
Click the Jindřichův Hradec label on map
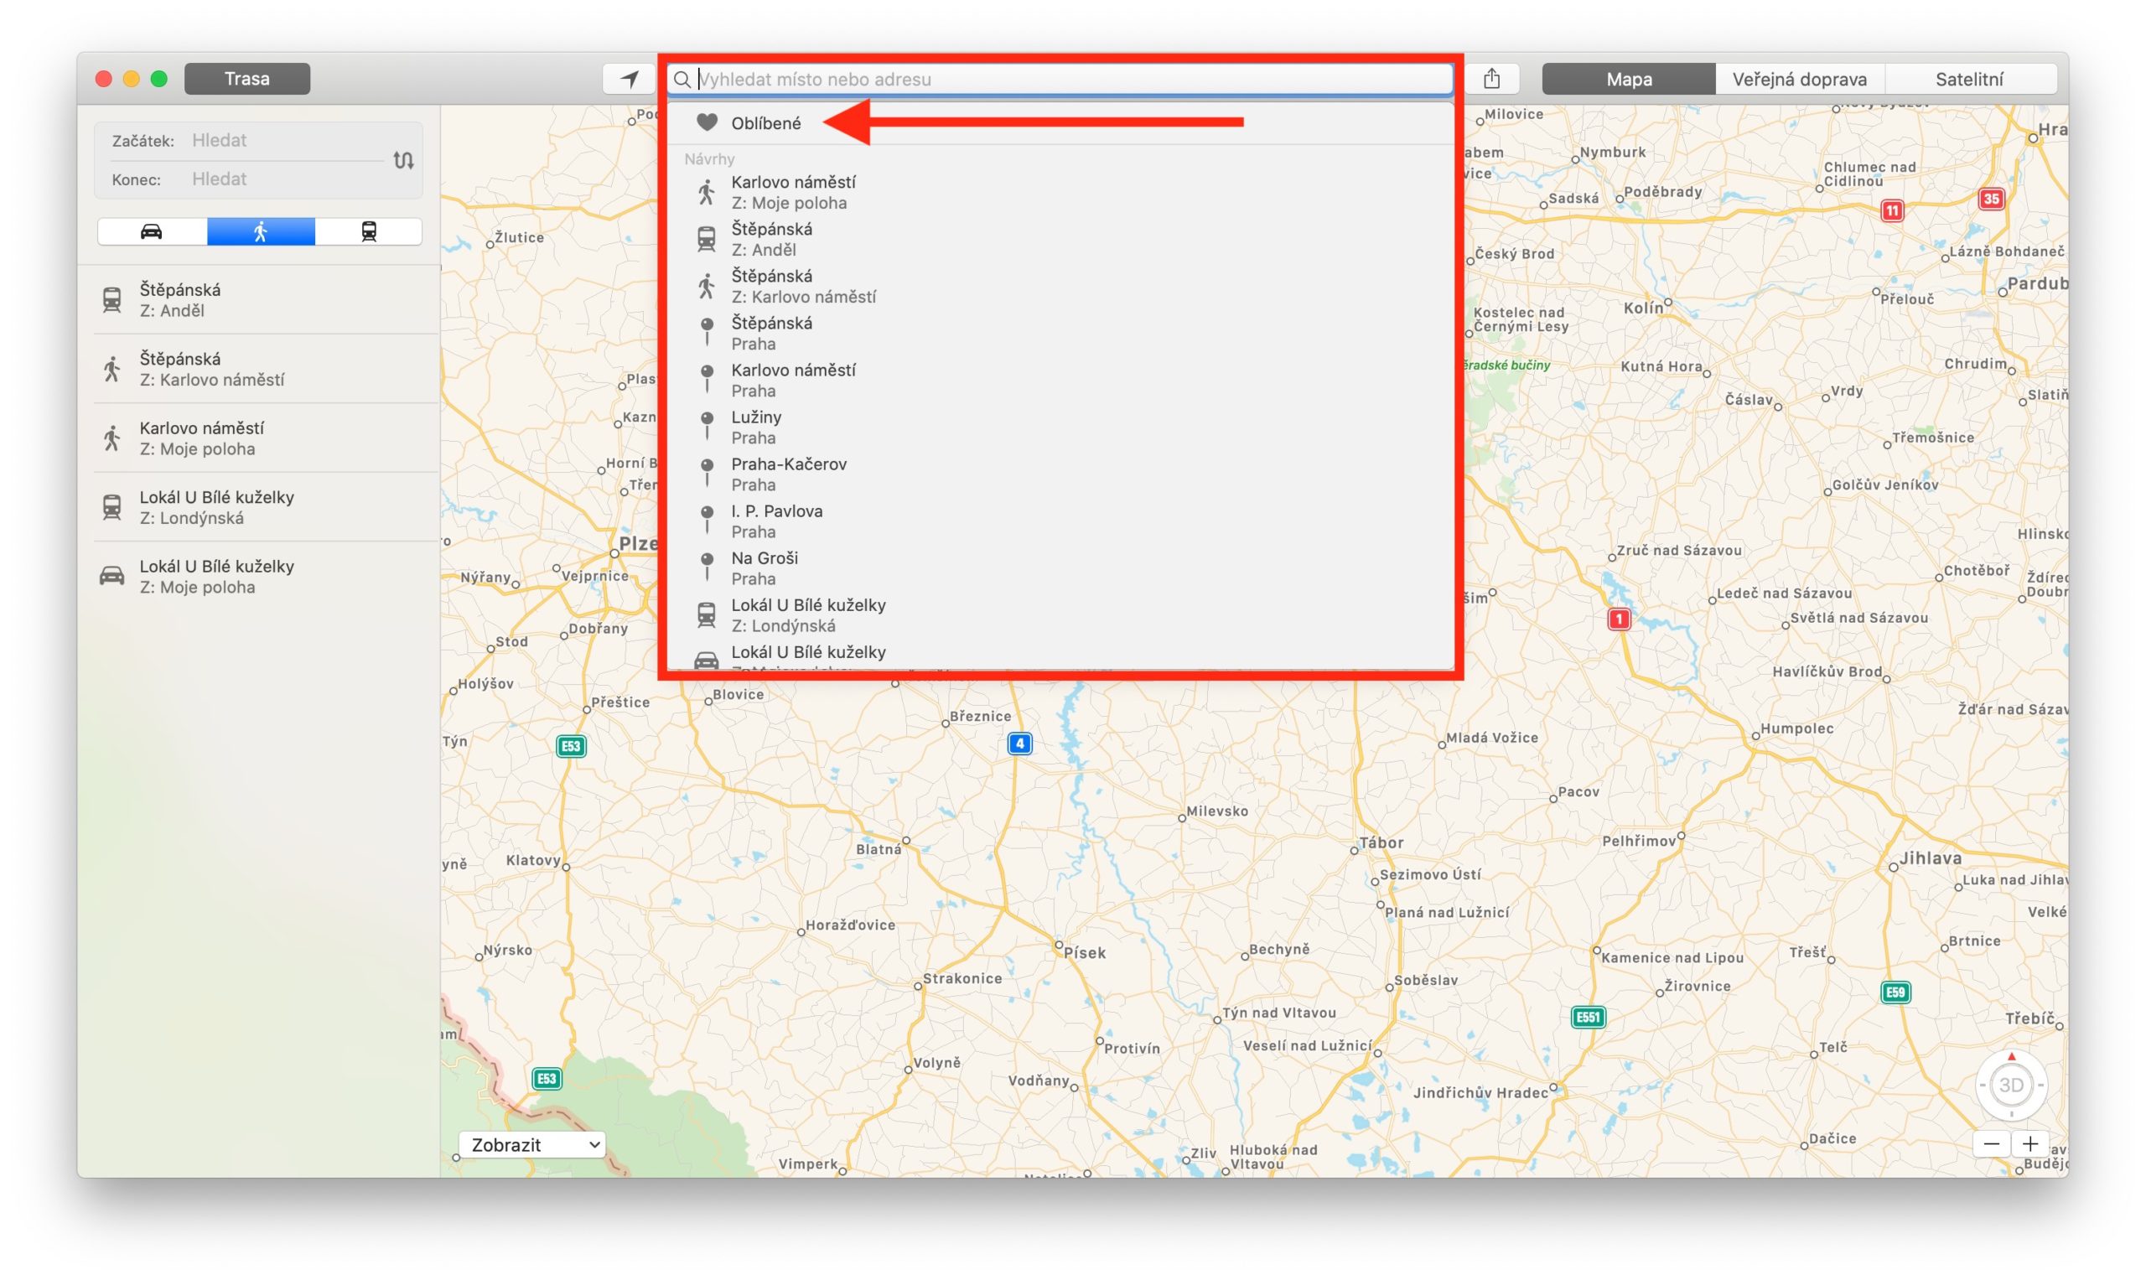pyautogui.click(x=1480, y=1093)
